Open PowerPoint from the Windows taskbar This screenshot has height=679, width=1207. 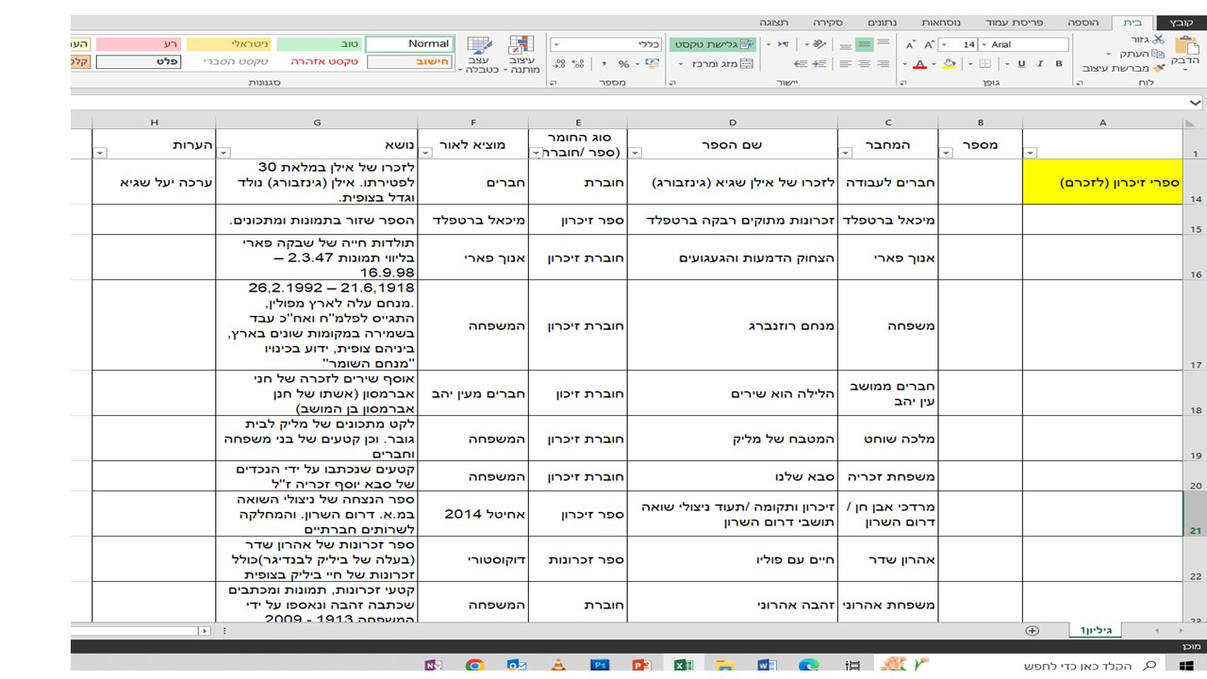(x=642, y=666)
